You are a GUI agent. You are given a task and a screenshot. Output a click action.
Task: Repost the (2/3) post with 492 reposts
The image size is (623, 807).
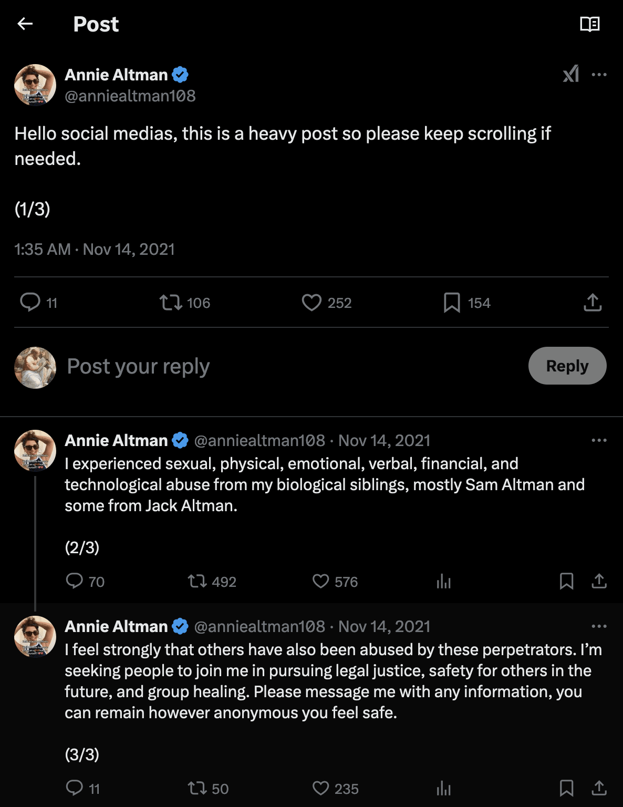198,581
